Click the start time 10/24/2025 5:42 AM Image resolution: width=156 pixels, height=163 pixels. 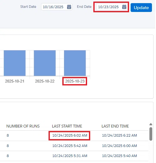(x=70, y=146)
